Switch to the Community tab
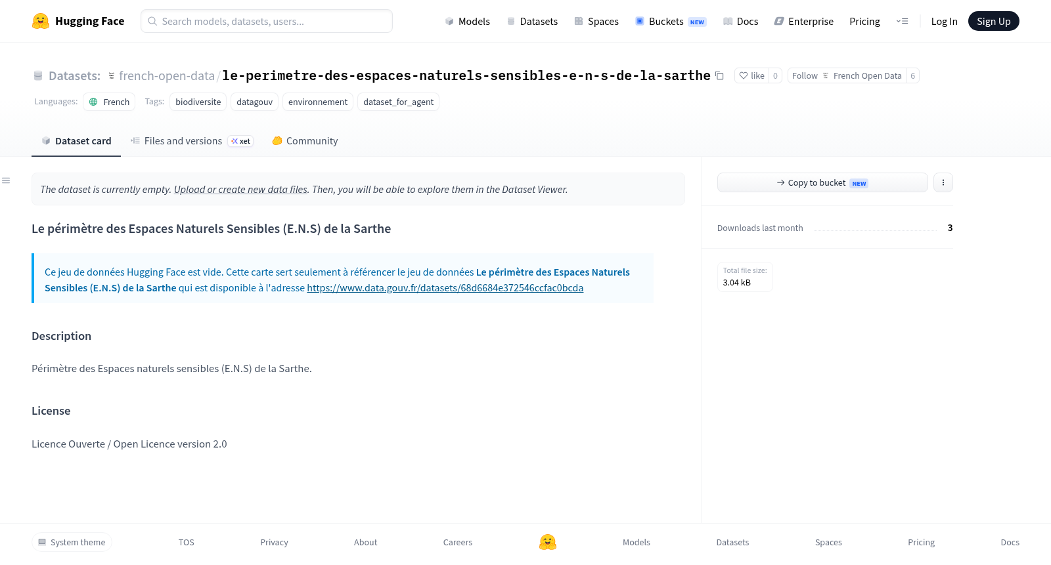This screenshot has width=1051, height=565. pyautogui.click(x=305, y=140)
